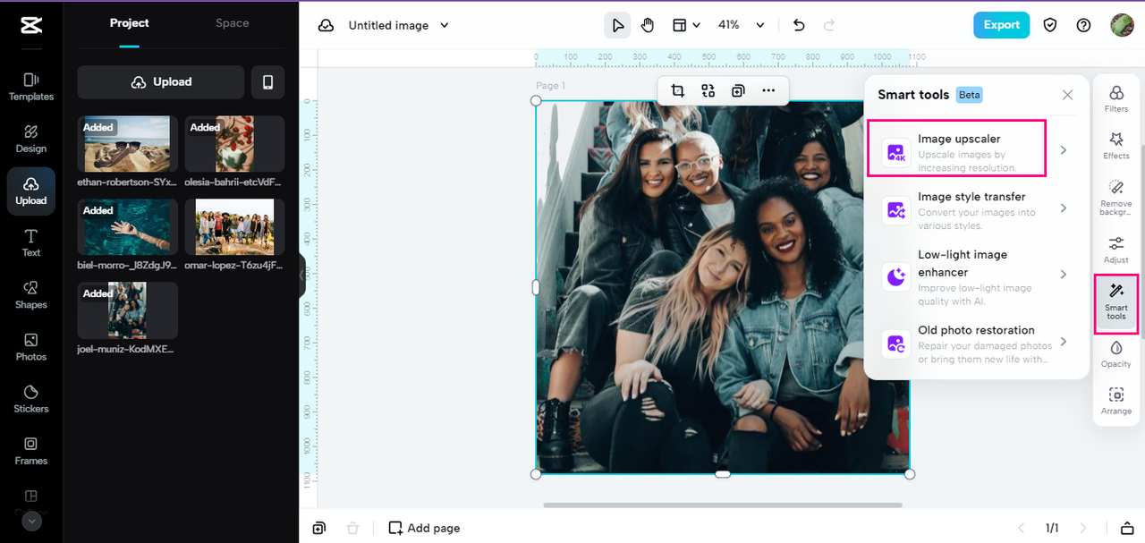Expand Image upscaler chevron arrow
1145x543 pixels.
[x=1064, y=150]
